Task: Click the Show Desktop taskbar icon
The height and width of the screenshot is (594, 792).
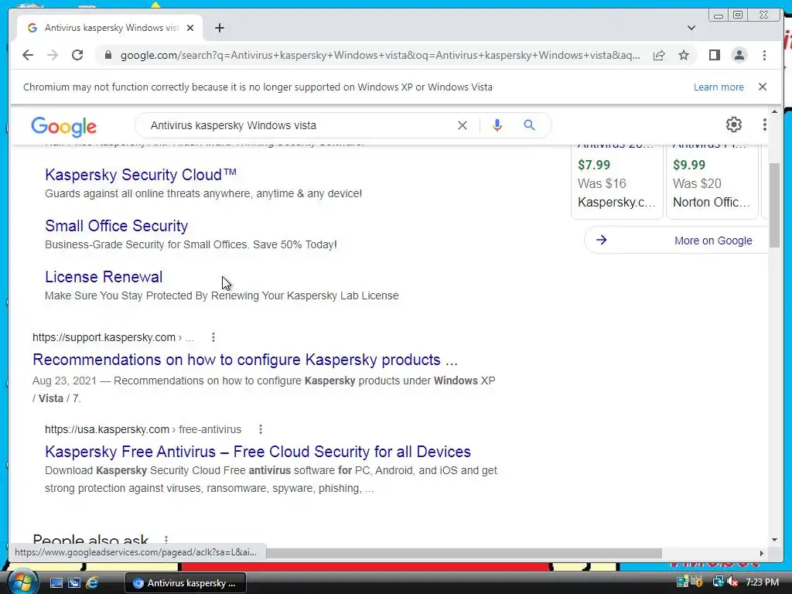Action: [x=56, y=583]
